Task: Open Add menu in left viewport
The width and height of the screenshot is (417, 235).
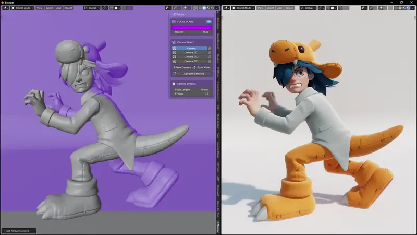Action: [58, 8]
